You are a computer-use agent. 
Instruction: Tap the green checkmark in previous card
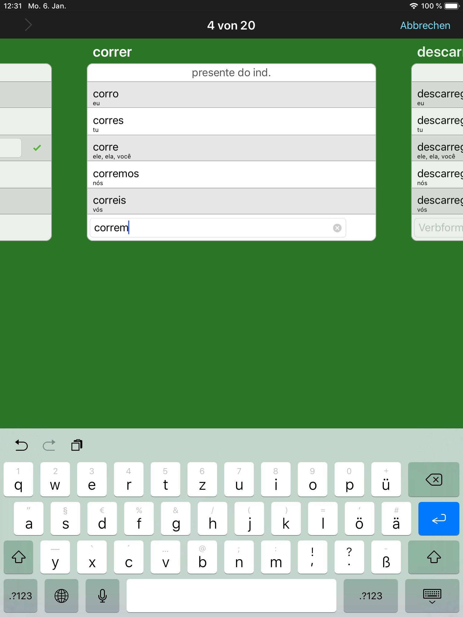(x=37, y=148)
